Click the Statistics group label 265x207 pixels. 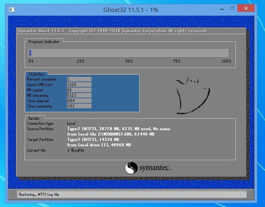[36, 74]
